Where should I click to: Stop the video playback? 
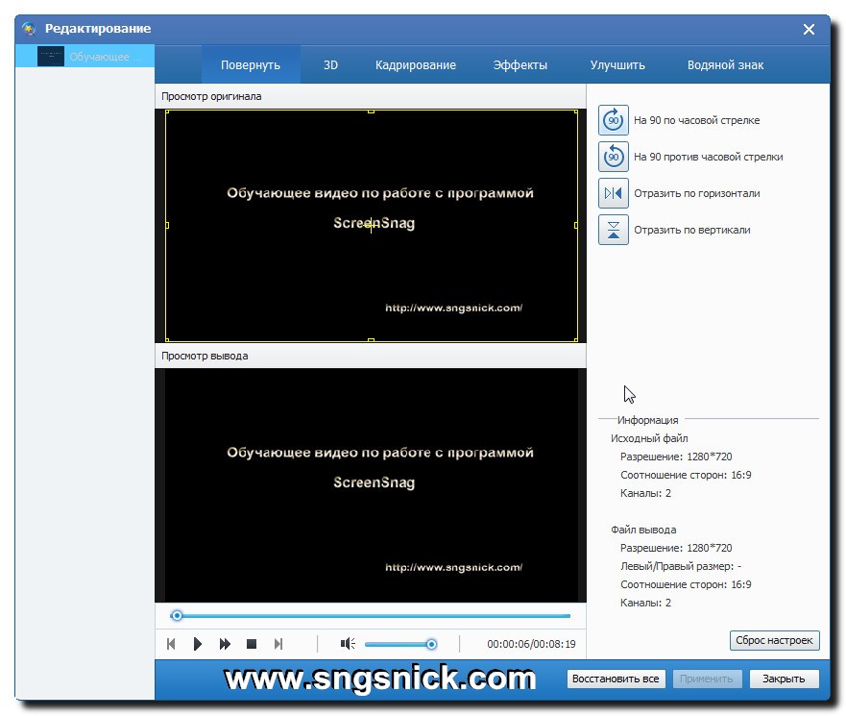coord(252,644)
